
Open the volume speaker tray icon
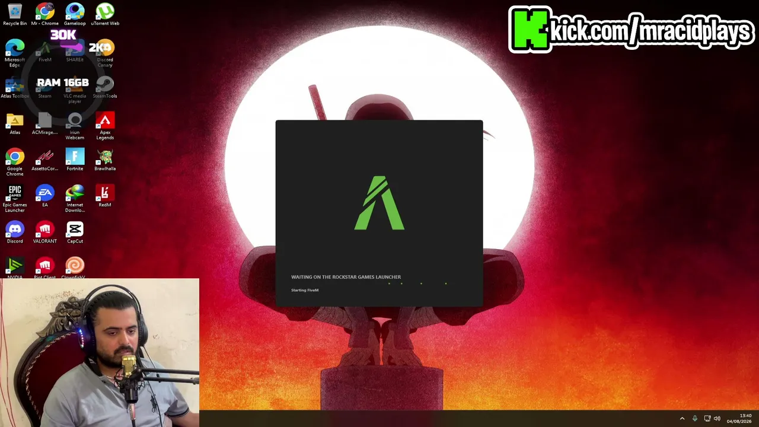pyautogui.click(x=717, y=419)
